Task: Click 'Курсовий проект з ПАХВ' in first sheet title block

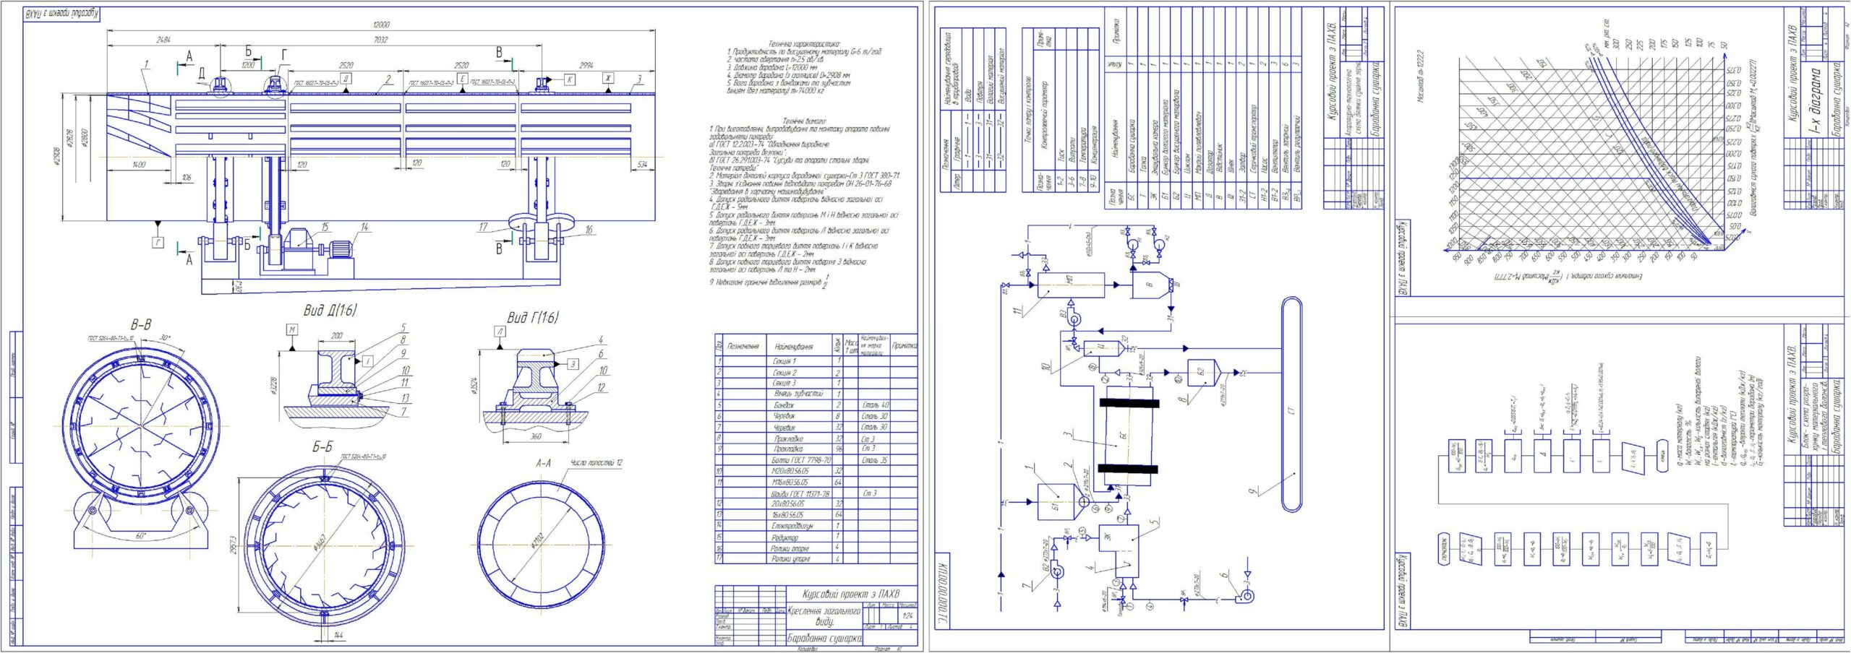Action: click(850, 594)
